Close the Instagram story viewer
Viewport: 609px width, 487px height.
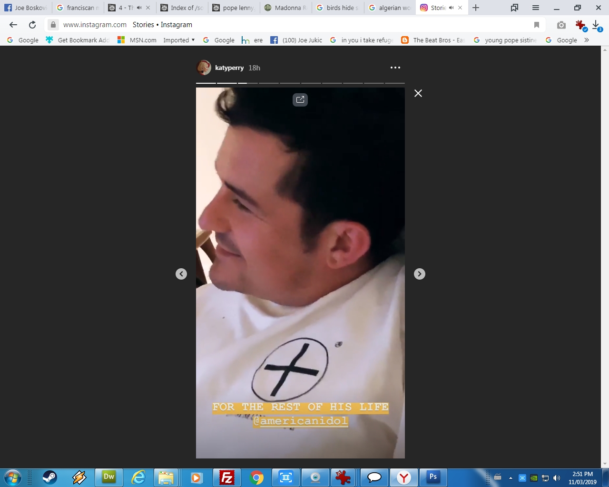point(418,93)
